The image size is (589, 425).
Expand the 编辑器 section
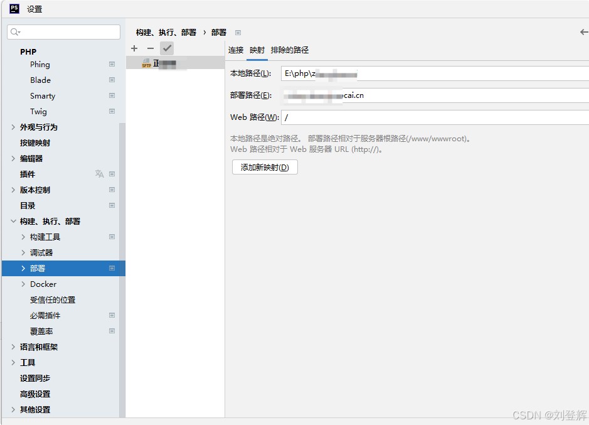[13, 158]
